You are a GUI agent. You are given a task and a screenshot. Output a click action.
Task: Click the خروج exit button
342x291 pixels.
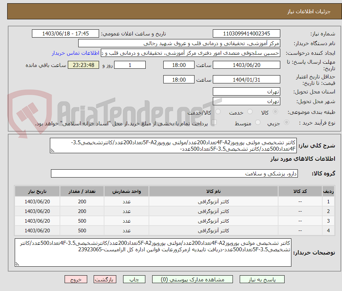click(x=76, y=279)
